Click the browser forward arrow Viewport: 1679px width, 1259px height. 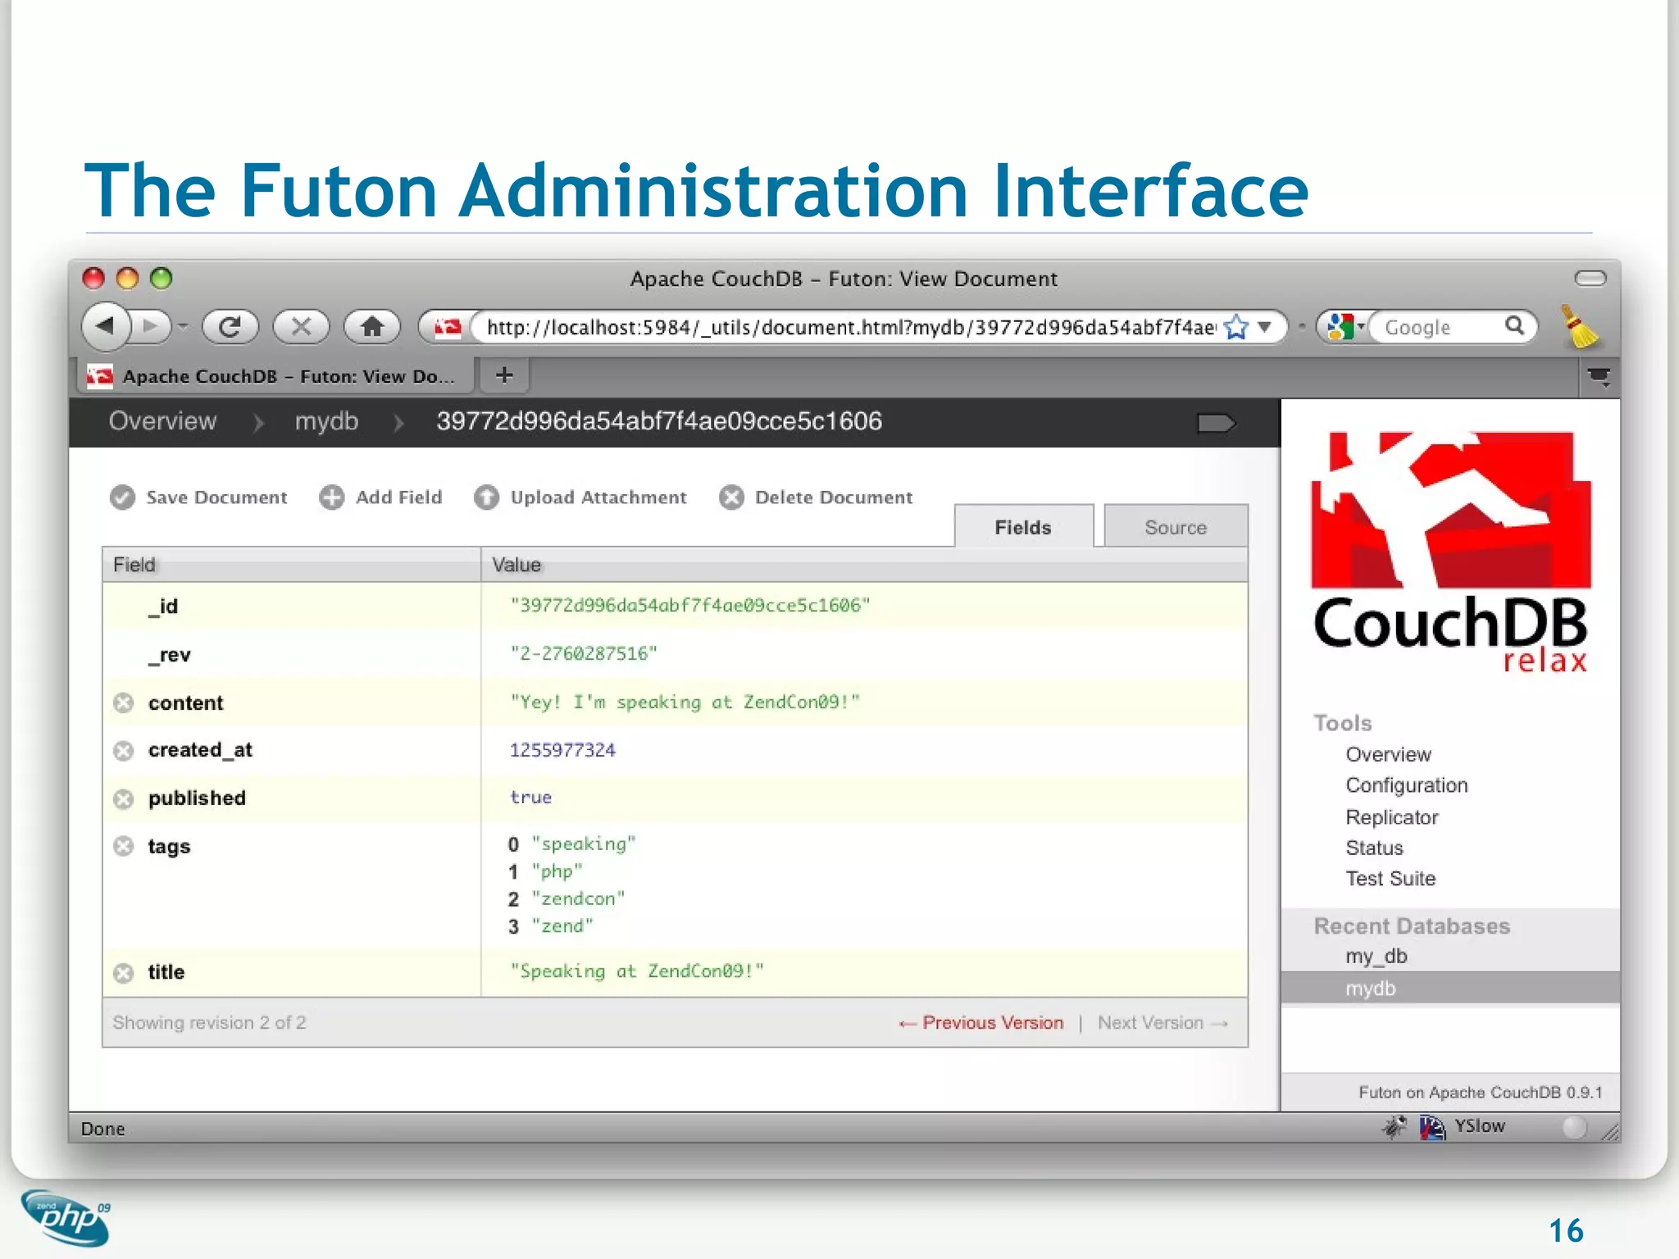coord(151,326)
